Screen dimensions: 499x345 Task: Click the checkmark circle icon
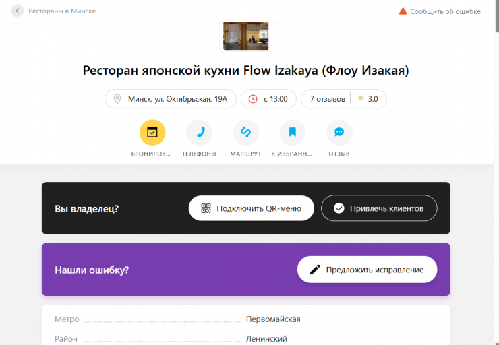(x=339, y=208)
